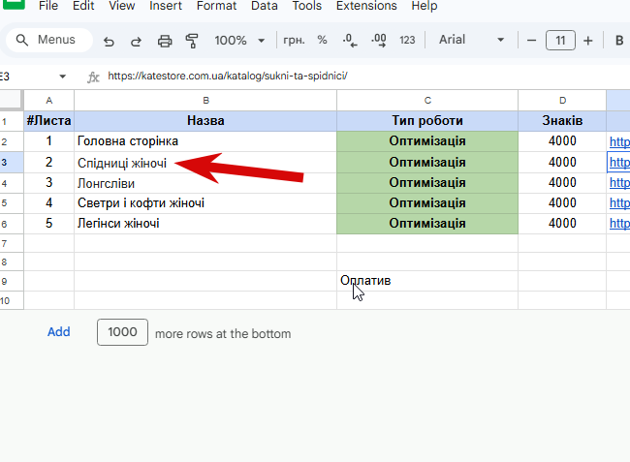Select cell Легінси жіночі
Image resolution: width=630 pixels, height=462 pixels.
(x=205, y=224)
